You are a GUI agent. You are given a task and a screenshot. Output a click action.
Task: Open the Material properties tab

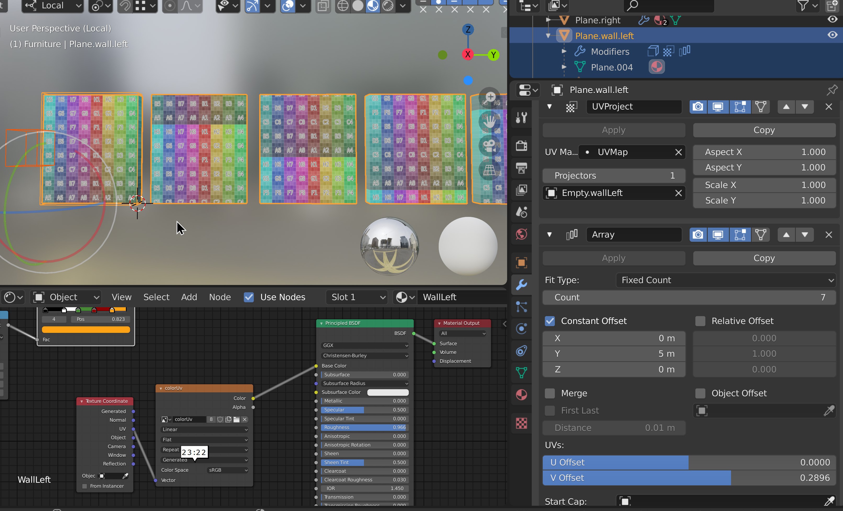pos(521,395)
